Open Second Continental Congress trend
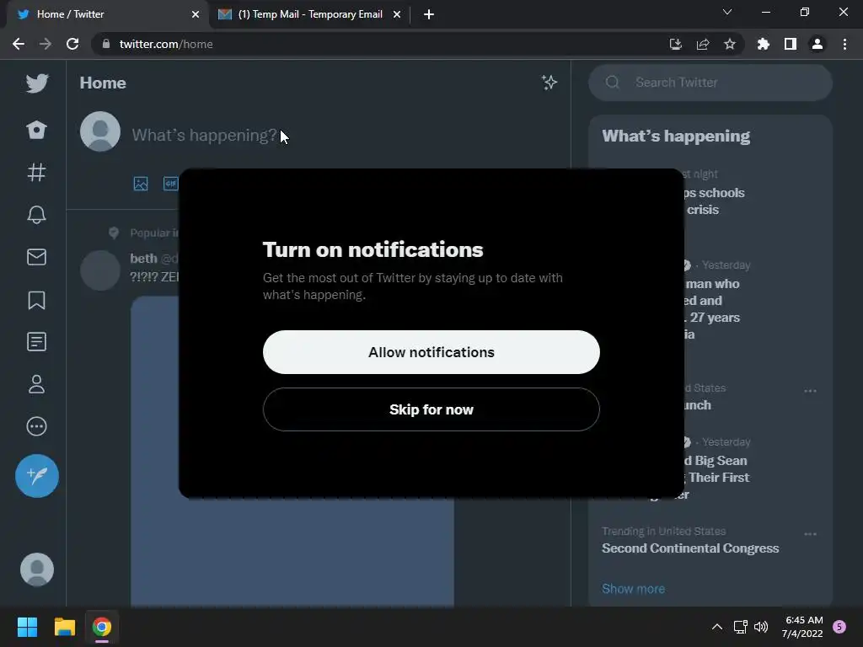Viewport: 863px width, 647px height. 690,548
